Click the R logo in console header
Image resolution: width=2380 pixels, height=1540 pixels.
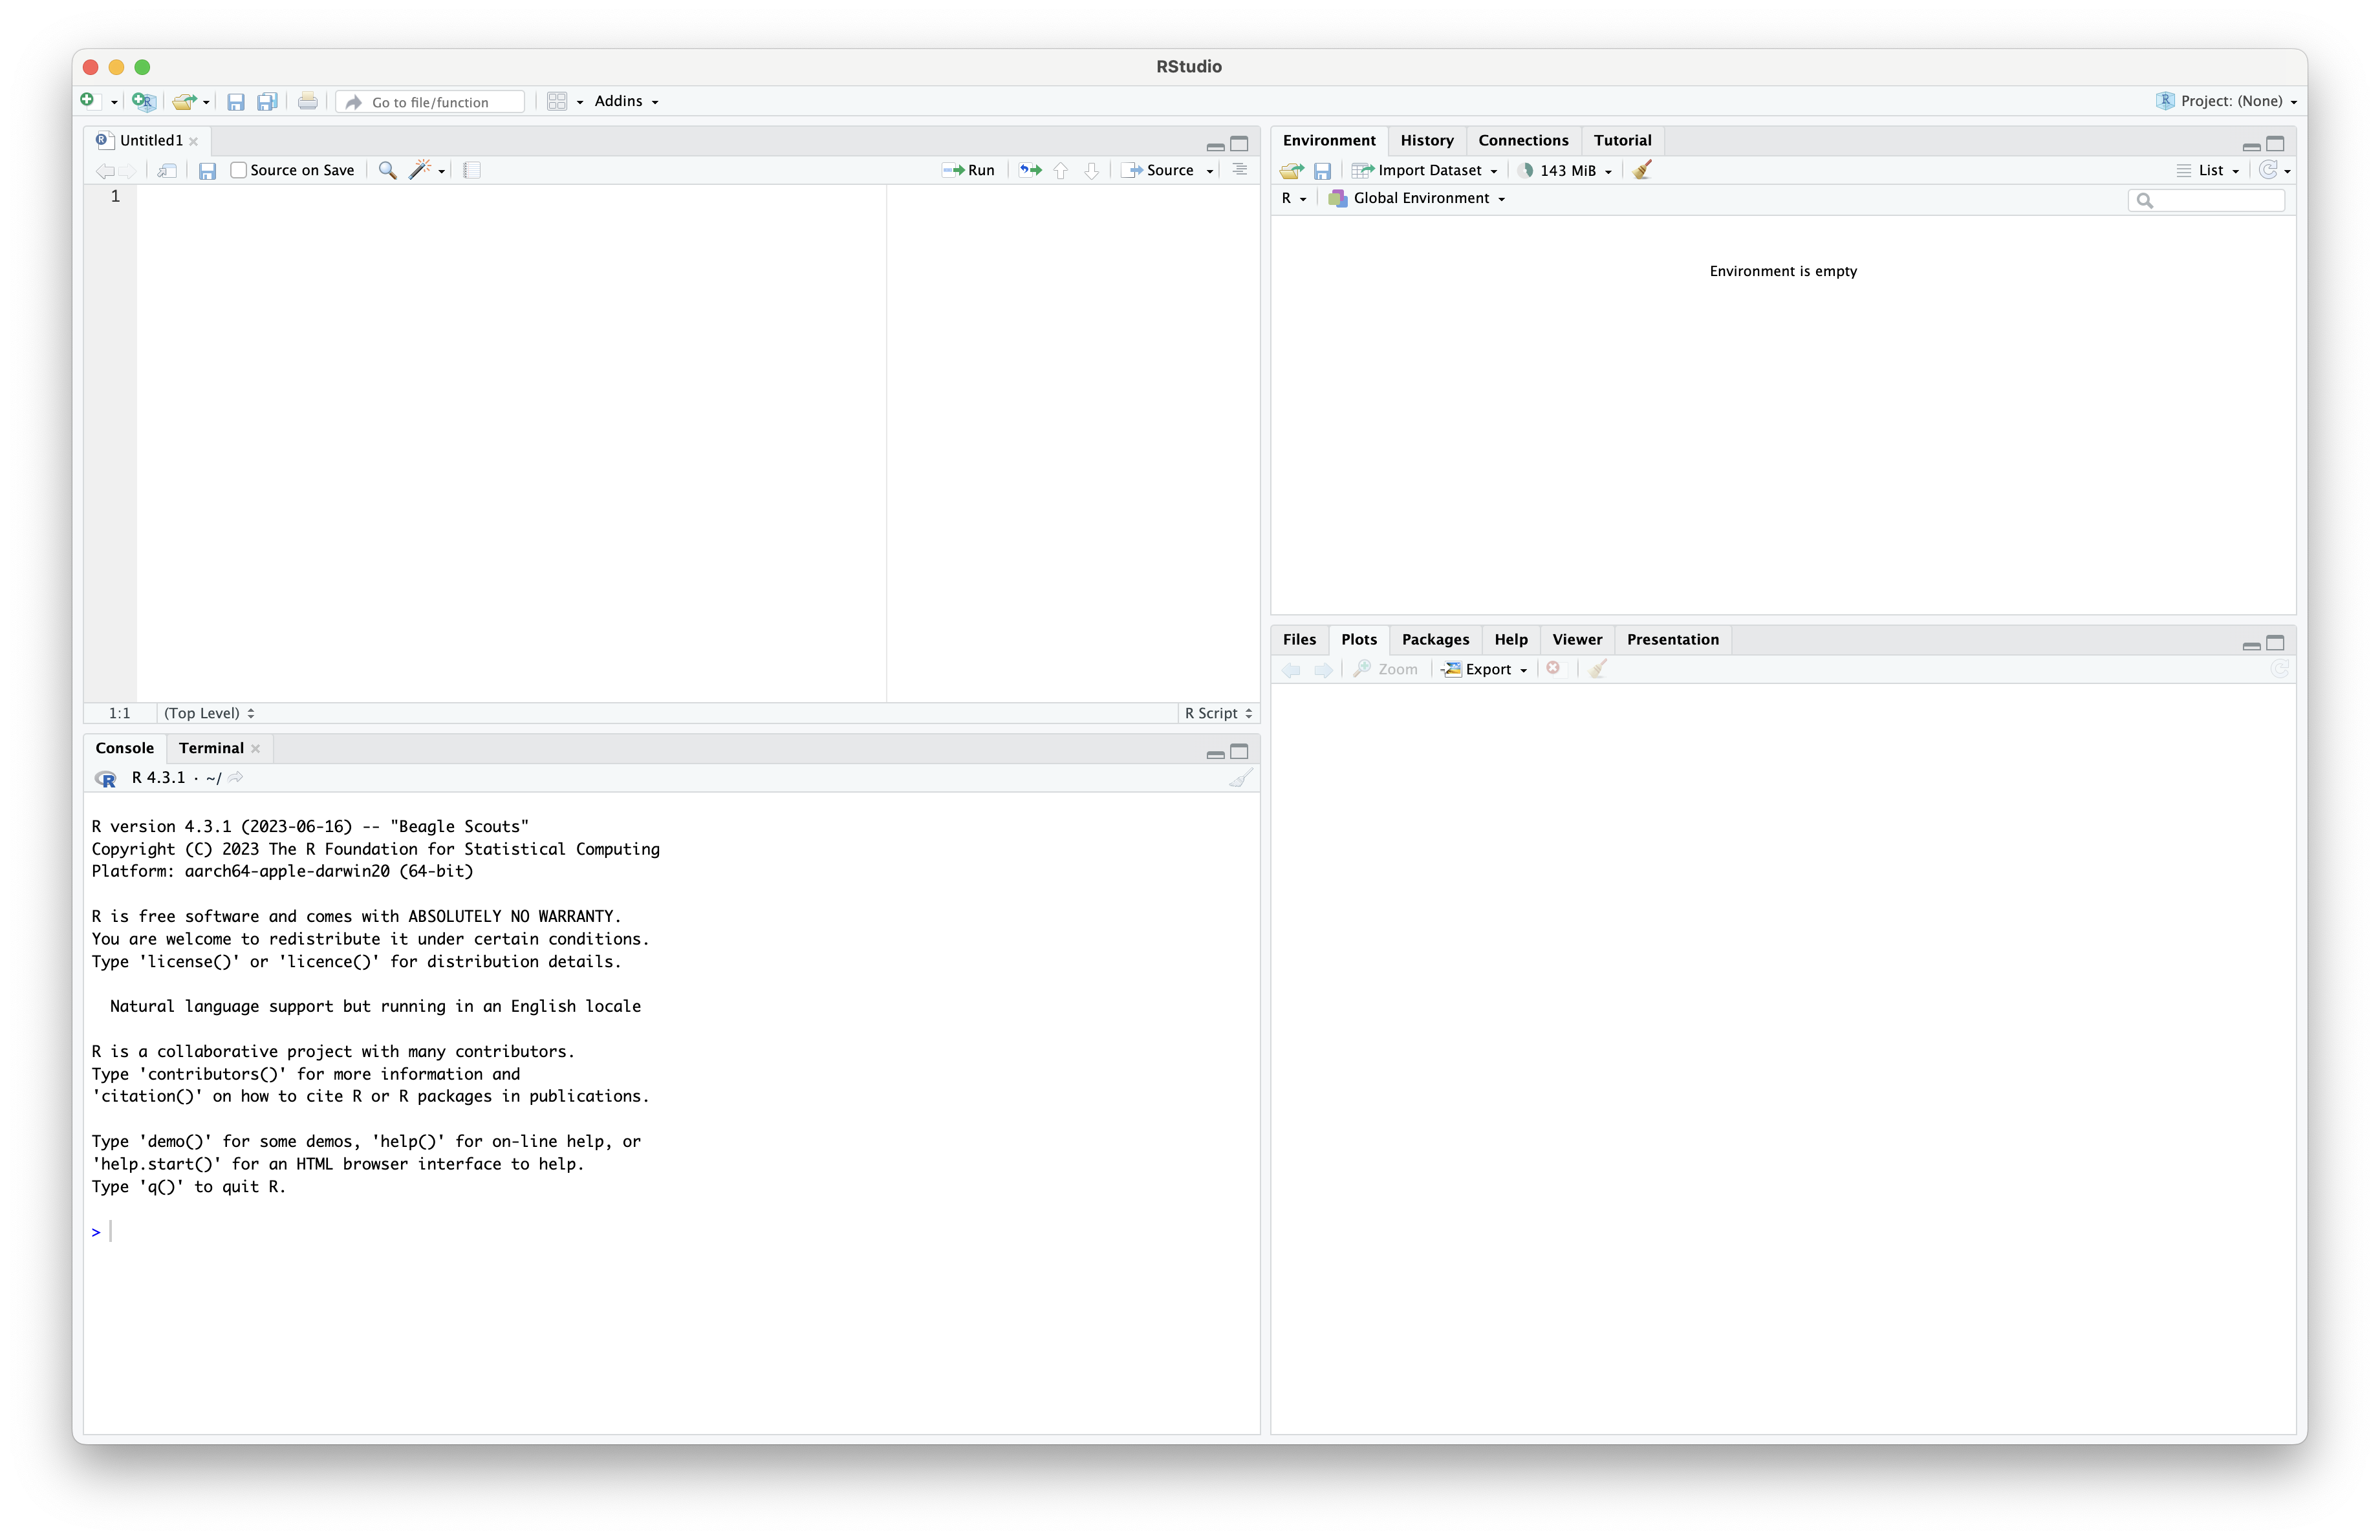coord(106,778)
